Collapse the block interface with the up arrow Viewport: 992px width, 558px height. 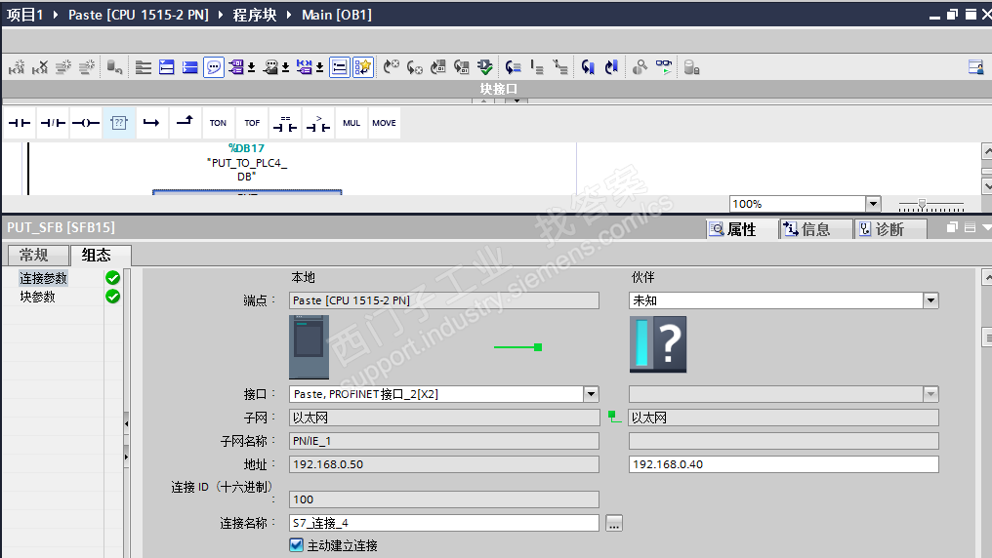click(483, 100)
